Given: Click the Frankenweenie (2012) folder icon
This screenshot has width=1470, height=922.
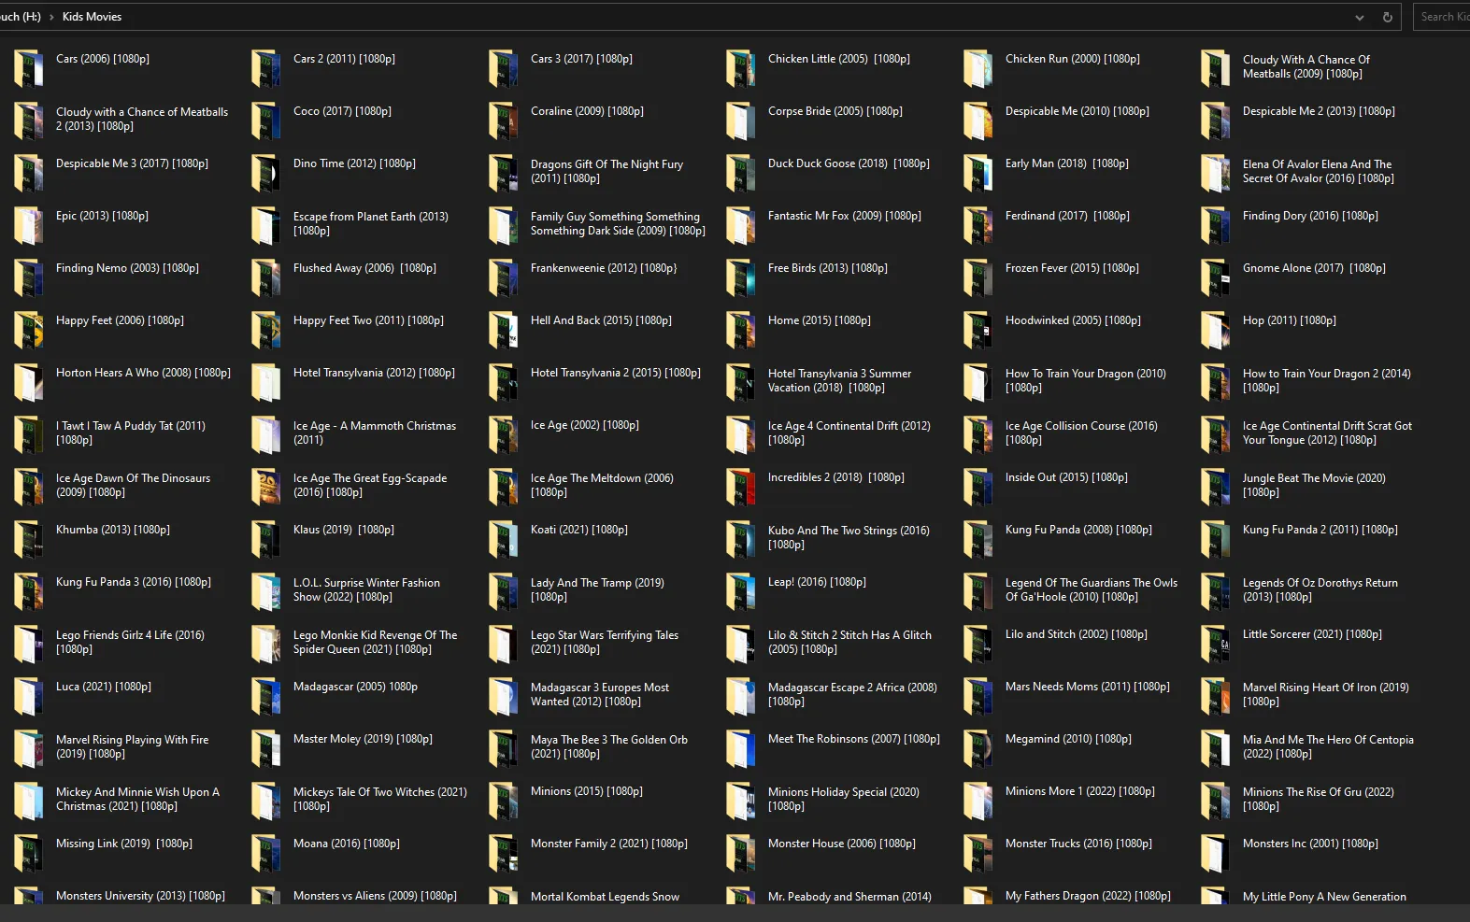Looking at the screenshot, I should [x=504, y=277].
